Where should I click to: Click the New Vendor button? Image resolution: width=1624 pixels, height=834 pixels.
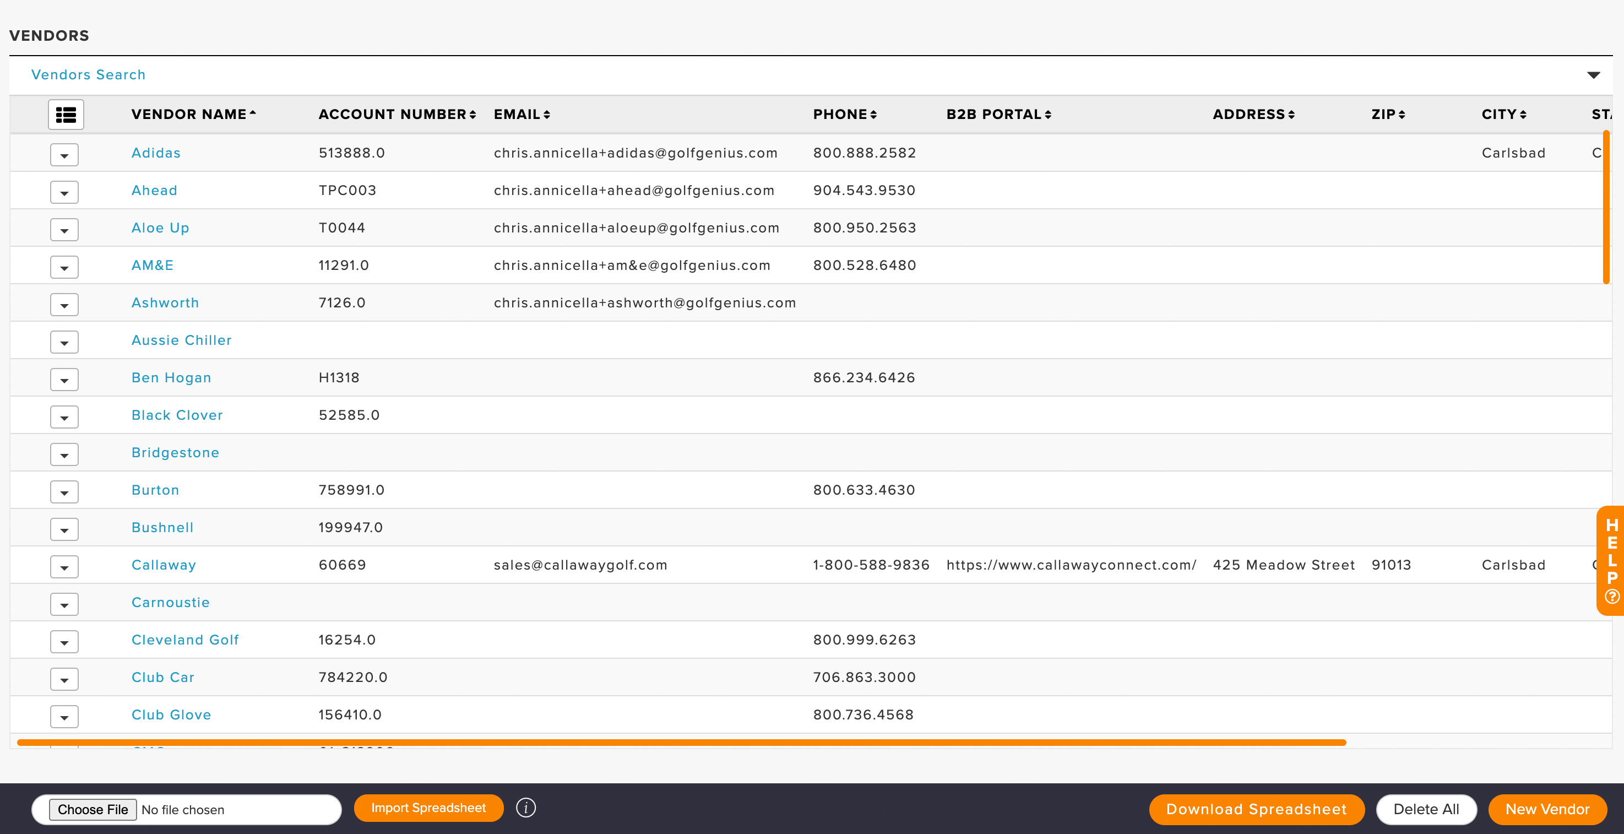point(1547,809)
